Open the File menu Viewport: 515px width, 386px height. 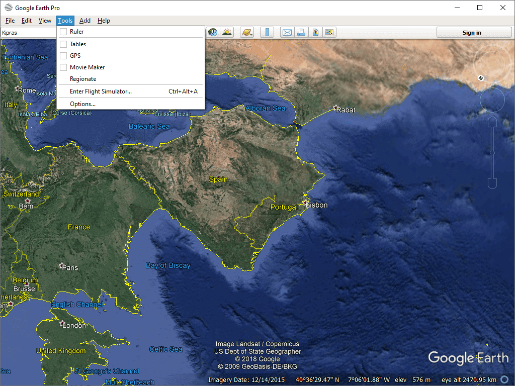[10, 21]
